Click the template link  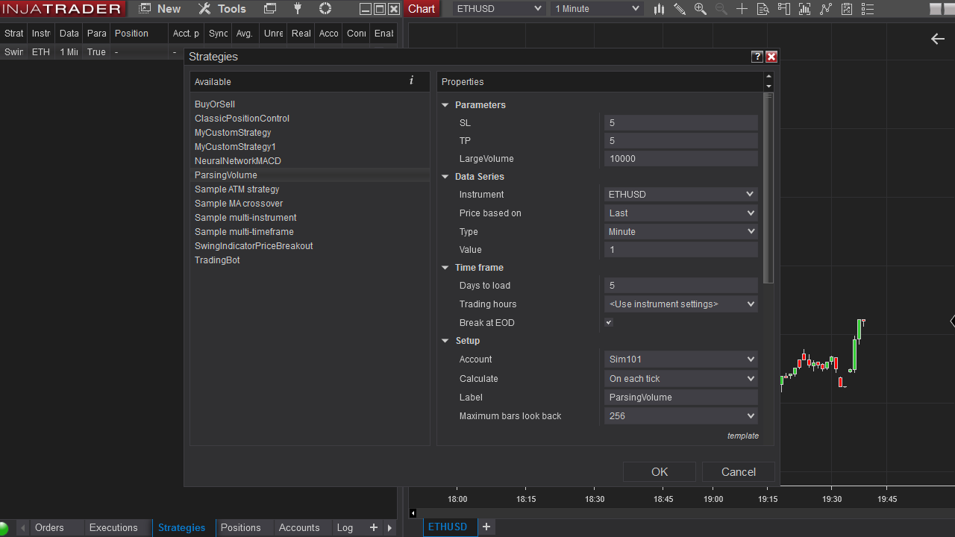click(742, 436)
